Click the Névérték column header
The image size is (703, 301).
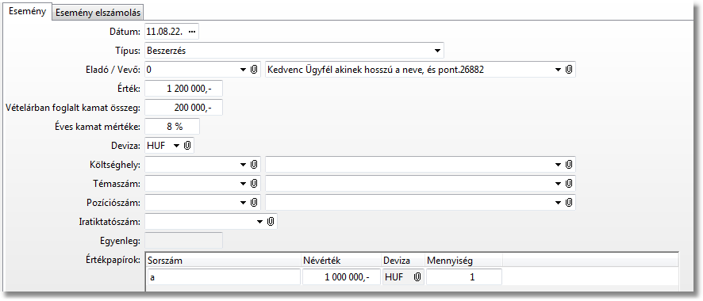click(x=341, y=260)
